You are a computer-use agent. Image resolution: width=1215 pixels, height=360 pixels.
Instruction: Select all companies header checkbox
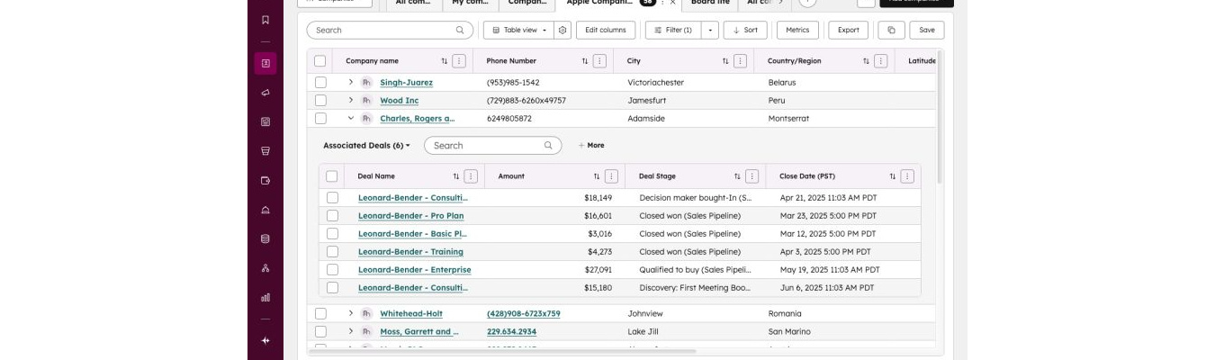(320, 61)
